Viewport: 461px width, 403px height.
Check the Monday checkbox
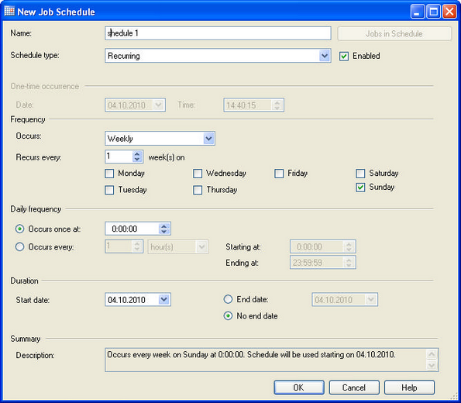(109, 174)
